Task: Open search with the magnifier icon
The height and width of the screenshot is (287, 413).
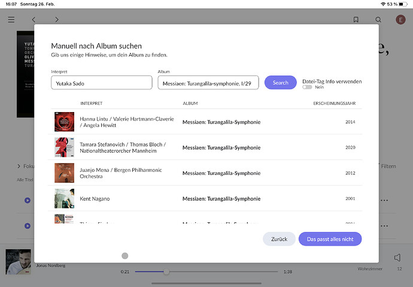Action: click(x=378, y=20)
